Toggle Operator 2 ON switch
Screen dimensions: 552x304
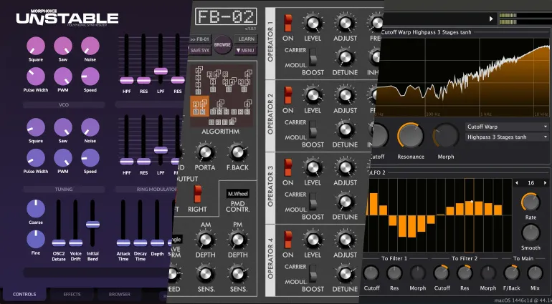288,95
